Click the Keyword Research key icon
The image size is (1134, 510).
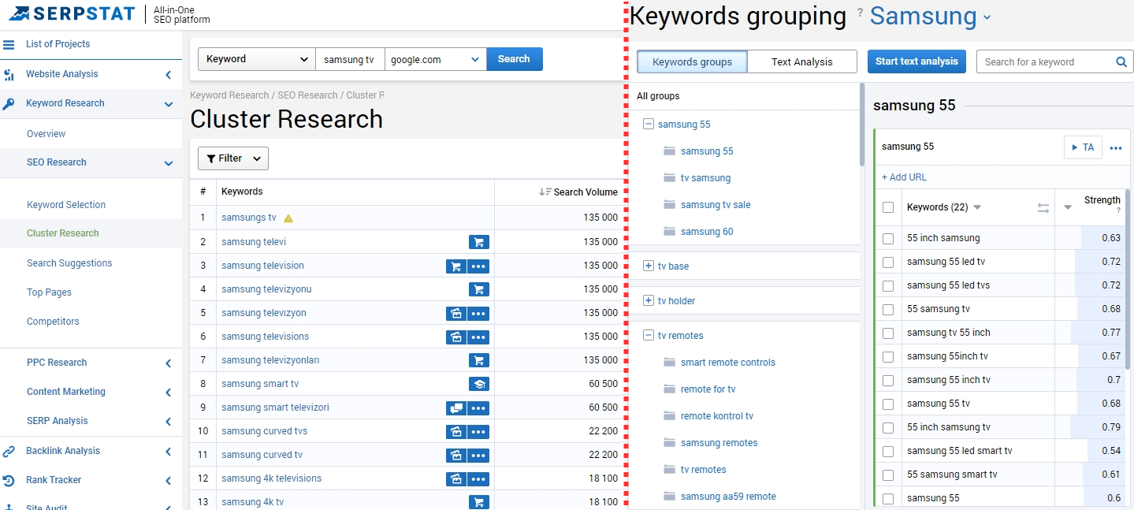(9, 104)
